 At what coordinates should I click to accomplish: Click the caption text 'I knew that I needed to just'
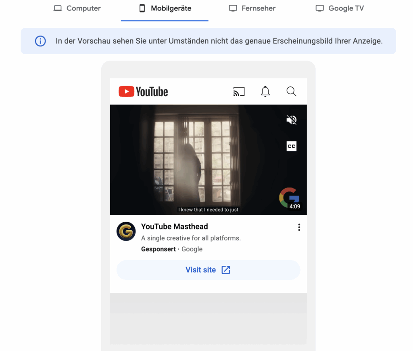(208, 210)
